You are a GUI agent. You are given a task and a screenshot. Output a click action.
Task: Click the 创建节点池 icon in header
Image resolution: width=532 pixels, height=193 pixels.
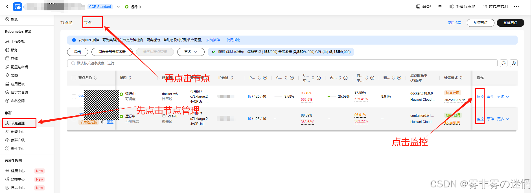[452, 6]
